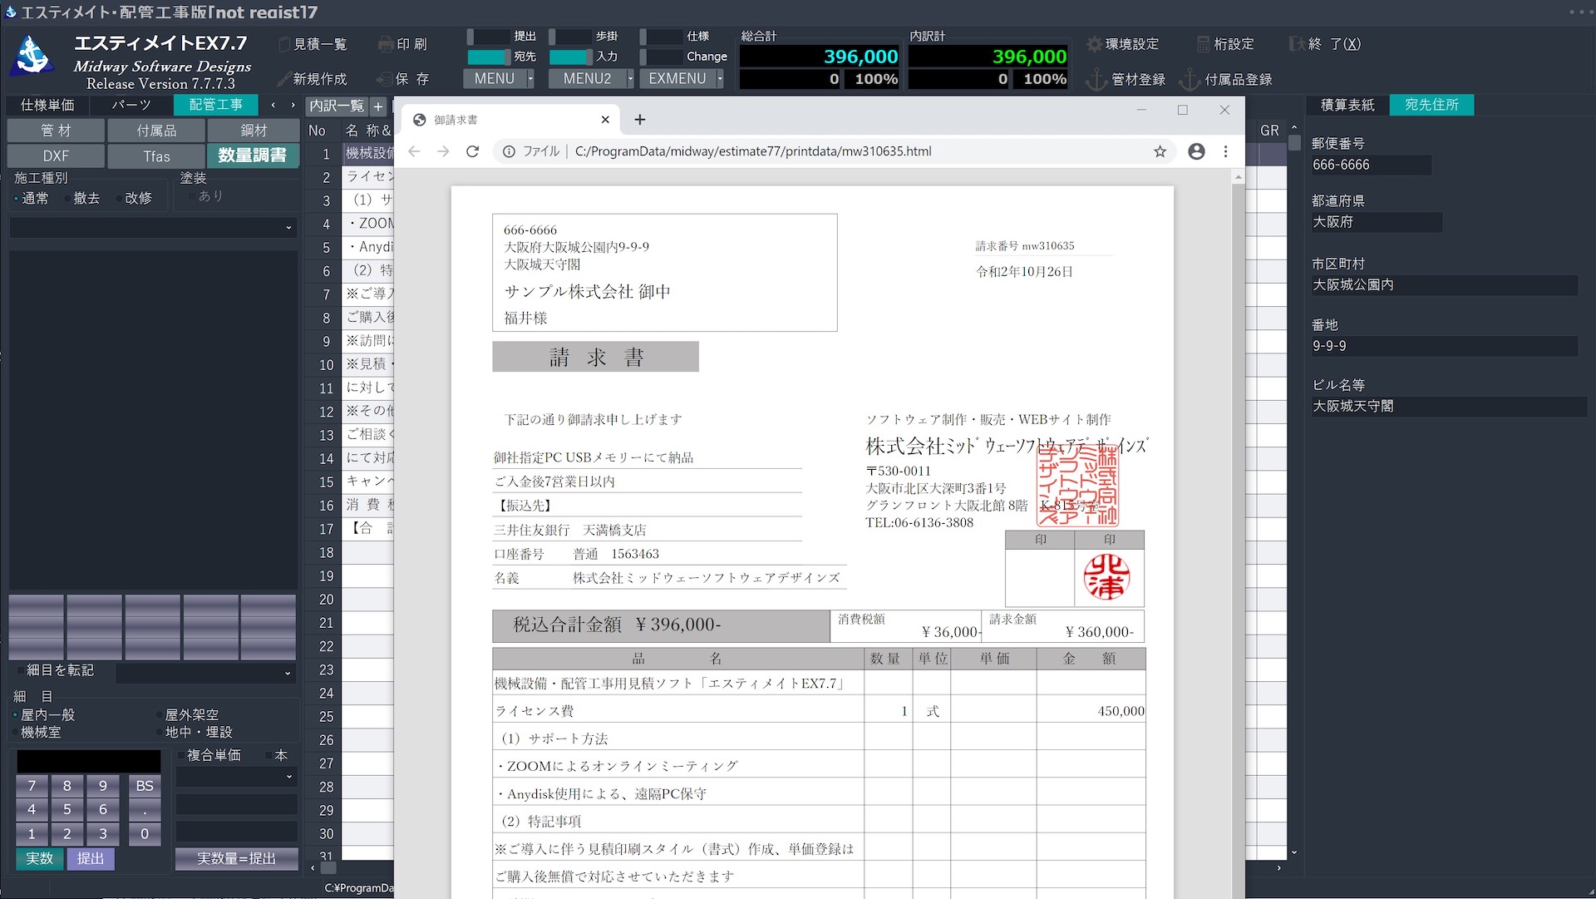Open 管材登録 pipe material registration
The height and width of the screenshot is (899, 1596).
[x=1126, y=80]
